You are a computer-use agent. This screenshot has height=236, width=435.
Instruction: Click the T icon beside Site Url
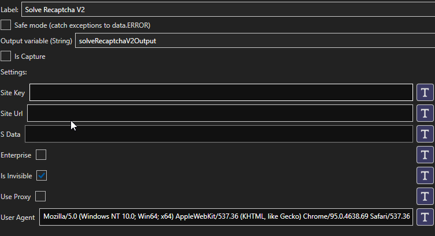coord(425,113)
